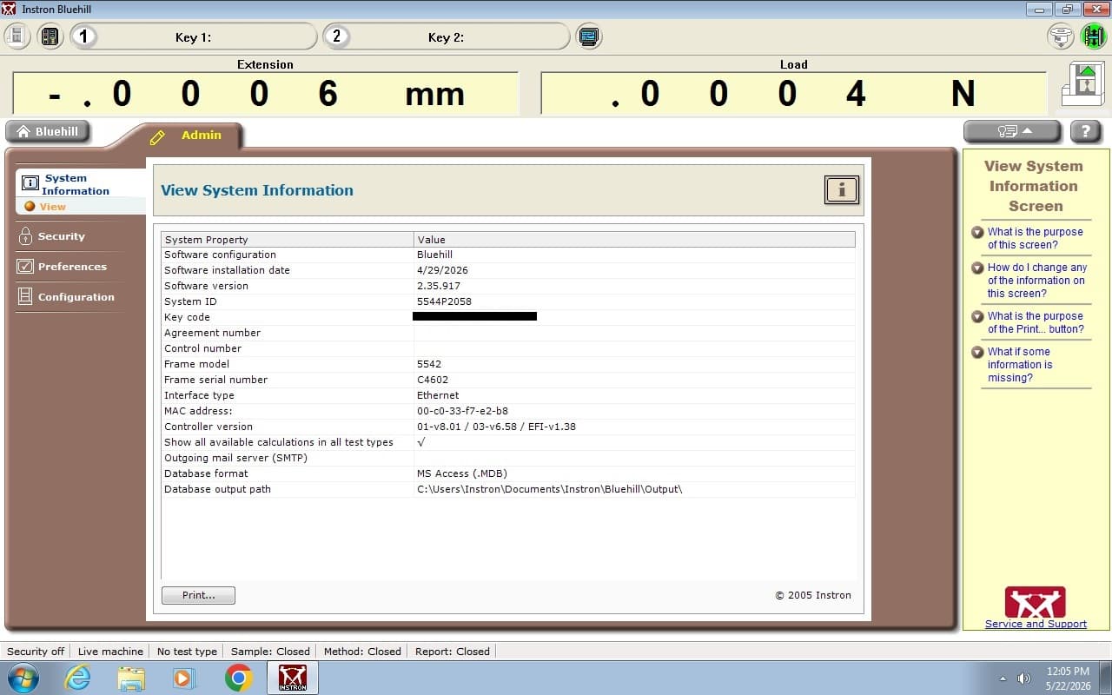Open help with the question mark button
This screenshot has height=695, width=1112.
tap(1086, 131)
